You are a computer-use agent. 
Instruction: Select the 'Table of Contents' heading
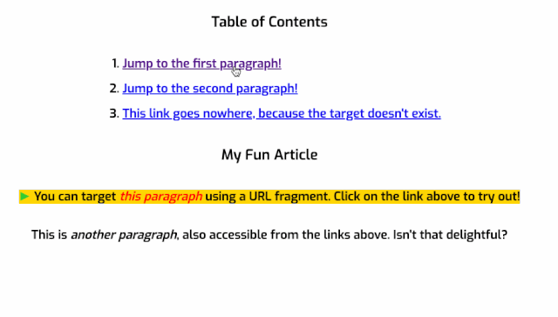pyautogui.click(x=269, y=22)
